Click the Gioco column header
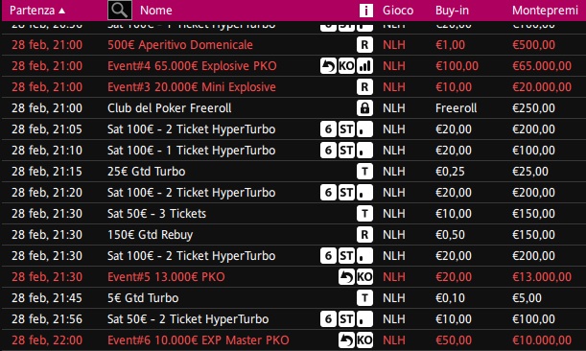Image resolution: width=586 pixels, height=351 pixels. 398,11
